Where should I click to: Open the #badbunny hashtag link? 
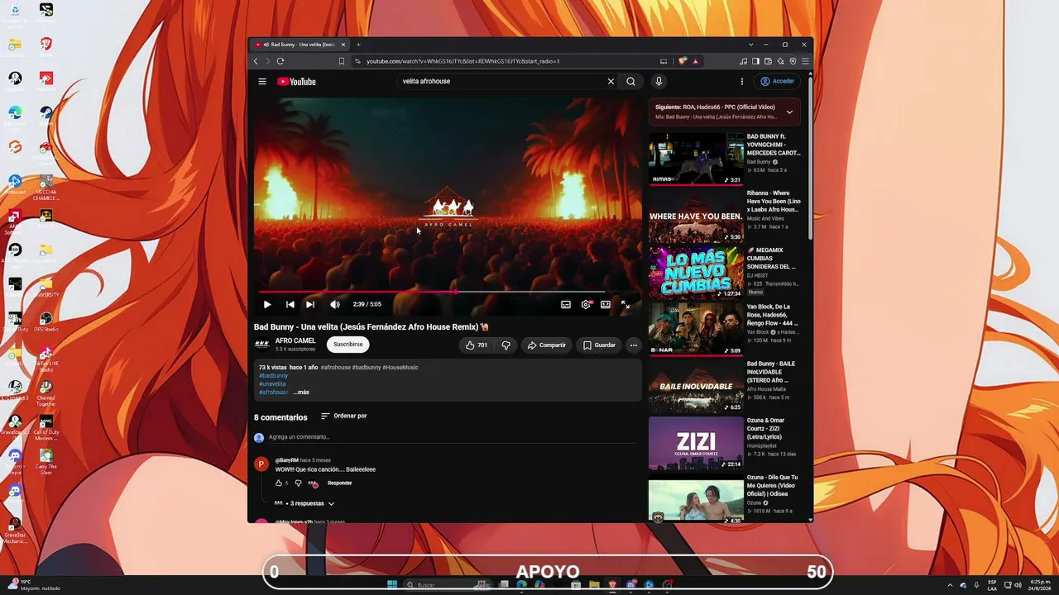pyautogui.click(x=273, y=376)
